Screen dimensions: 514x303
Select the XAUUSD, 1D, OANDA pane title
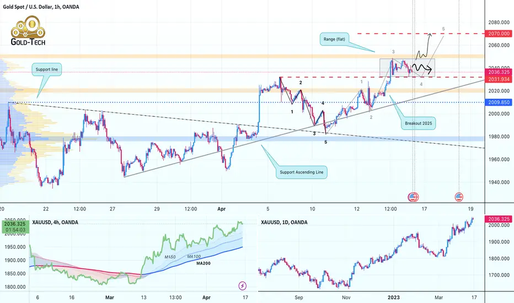tap(284, 222)
